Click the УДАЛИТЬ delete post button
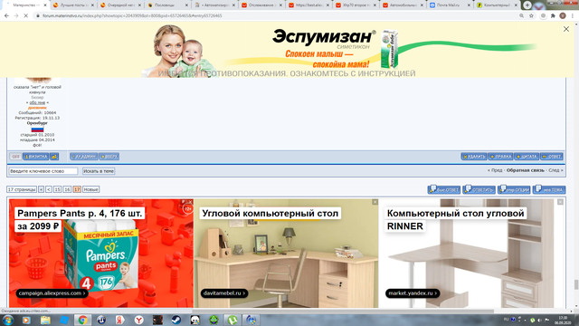Screen dimensions: 579x326 [x=474, y=157]
